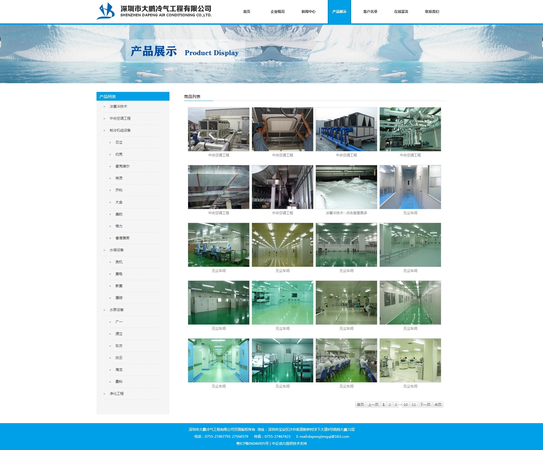Open the 日立 subcategory
Screen dimensions: 543x450
pos(119,142)
